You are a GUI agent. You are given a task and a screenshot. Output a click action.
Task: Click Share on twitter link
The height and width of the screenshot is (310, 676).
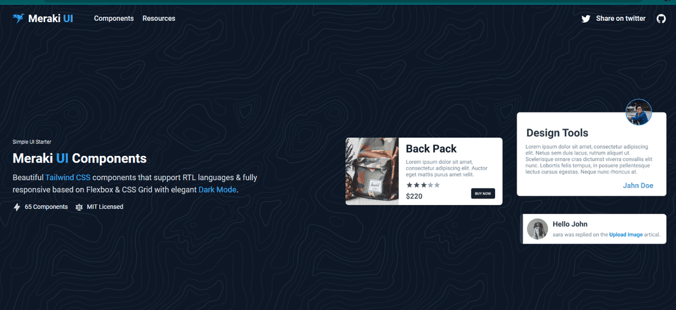click(620, 18)
